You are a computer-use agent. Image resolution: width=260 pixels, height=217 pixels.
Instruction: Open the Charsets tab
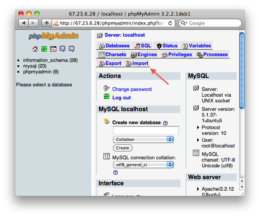(x=112, y=54)
